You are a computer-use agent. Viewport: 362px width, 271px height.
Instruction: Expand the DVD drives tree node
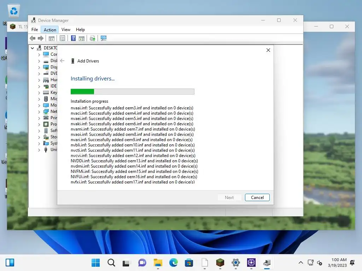click(39, 73)
